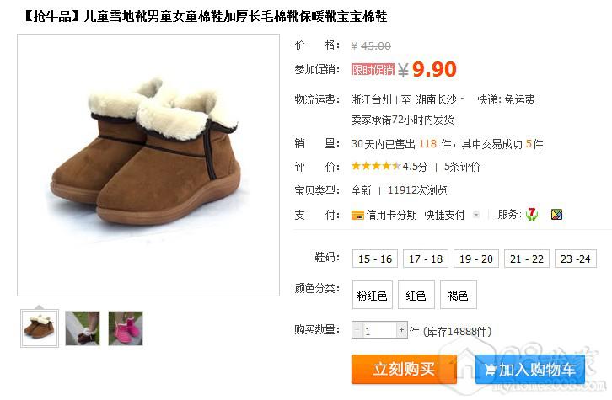612x400 pixels.
Task: Decrease quantity with the minus button
Action: [x=357, y=330]
